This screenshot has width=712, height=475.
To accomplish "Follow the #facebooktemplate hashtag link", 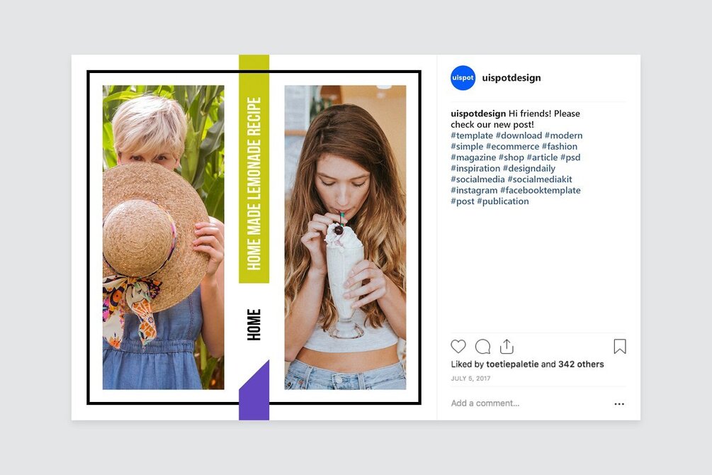I will [541, 191].
